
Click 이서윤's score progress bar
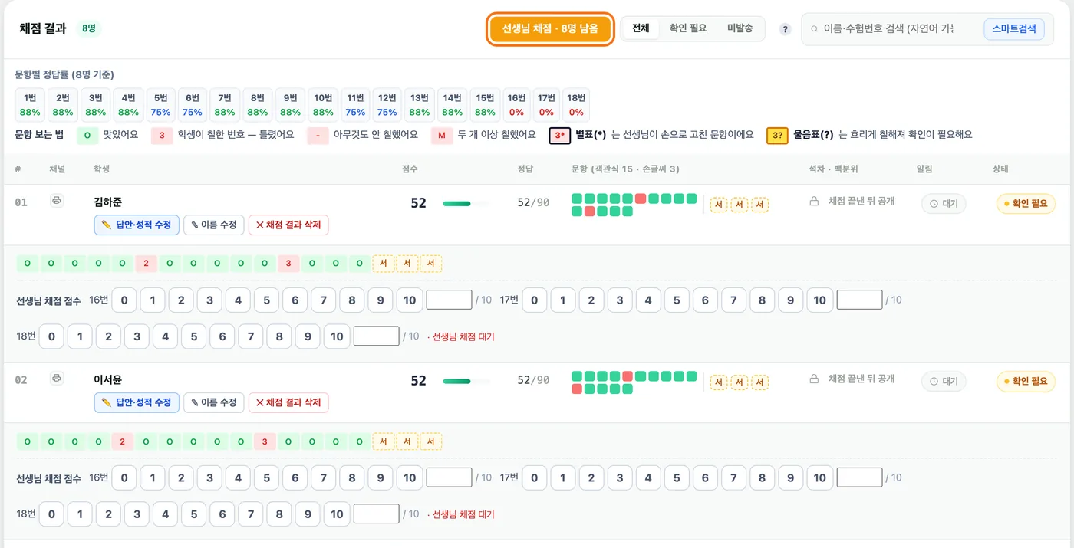pos(466,382)
